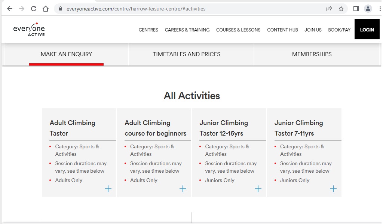Screen dimensions: 383x224
Task: Open CAREERS & TRAINING menu
Action: pos(187,30)
